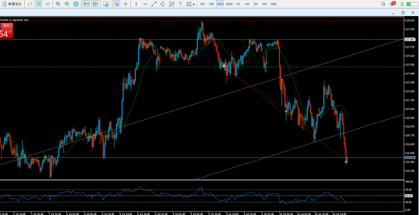
Task: Select the Fibonacci retracement tool
Action: 171,4
